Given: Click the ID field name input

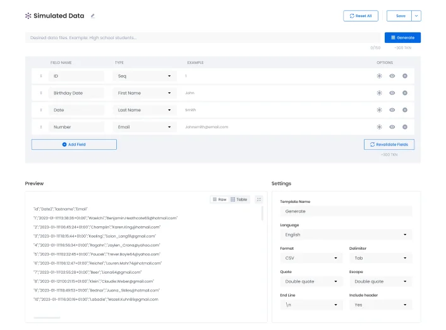Looking at the screenshot, I should 76,76.
